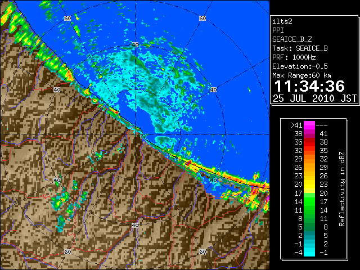Pick the yellow 20 dBZ legend swatch
Viewport: 360px width, 270px height.
(309, 184)
